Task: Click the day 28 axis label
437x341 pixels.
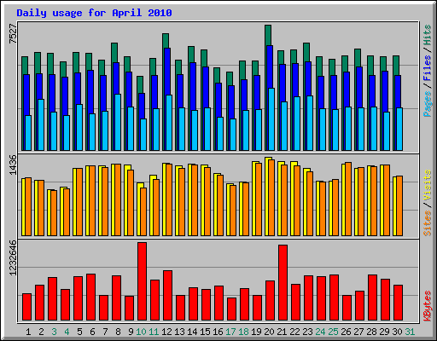Action: click(371, 332)
